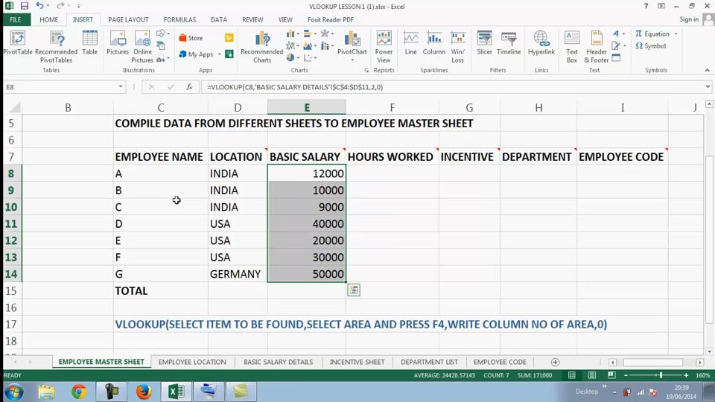Screen dimensions: 715x402
Task: Open Recommended PivotTables
Action: pos(56,47)
